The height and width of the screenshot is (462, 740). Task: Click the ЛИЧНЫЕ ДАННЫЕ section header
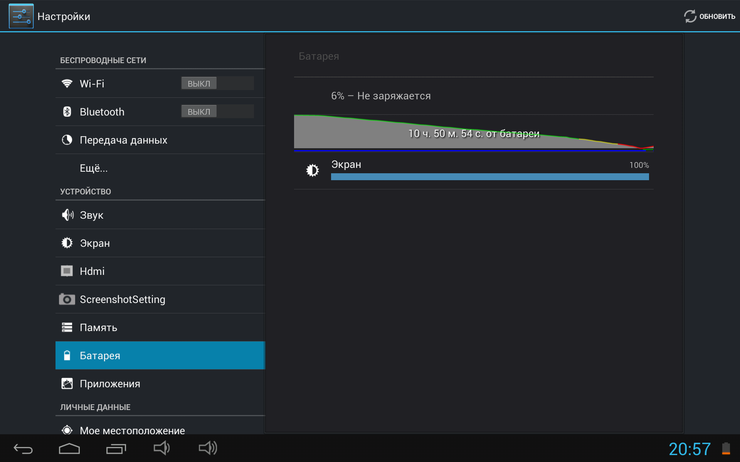pos(95,407)
